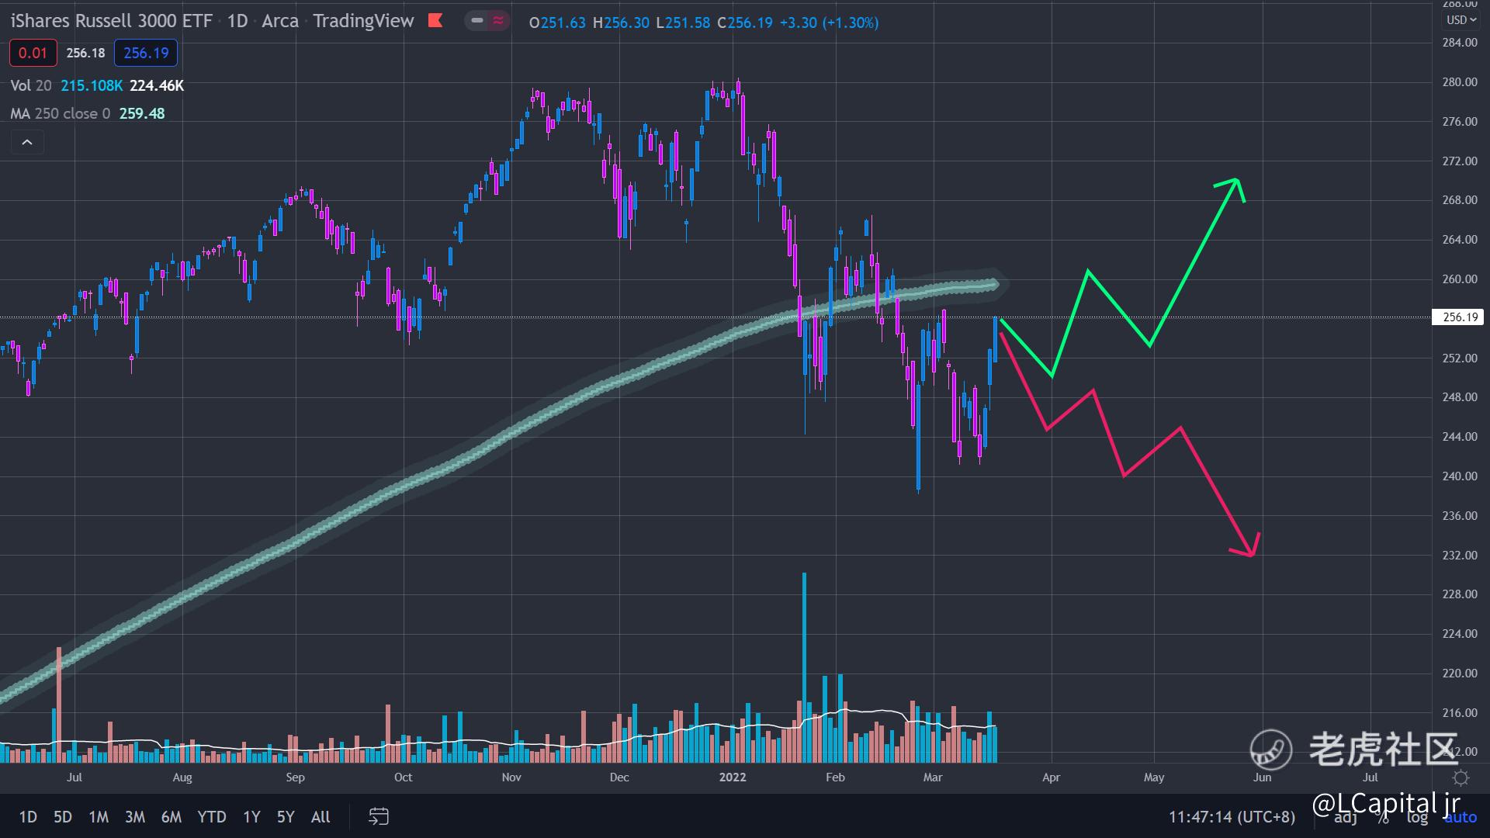Click the pink wavy indicator status icon
This screenshot has height=838, width=1490.
(498, 21)
